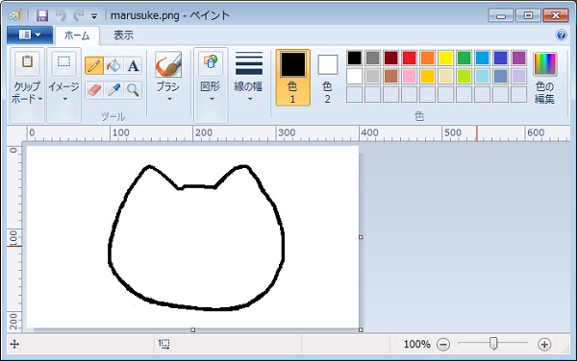Expand the 線の幅 dropdown arrow
Screen dimensions: 577x361
250,99
